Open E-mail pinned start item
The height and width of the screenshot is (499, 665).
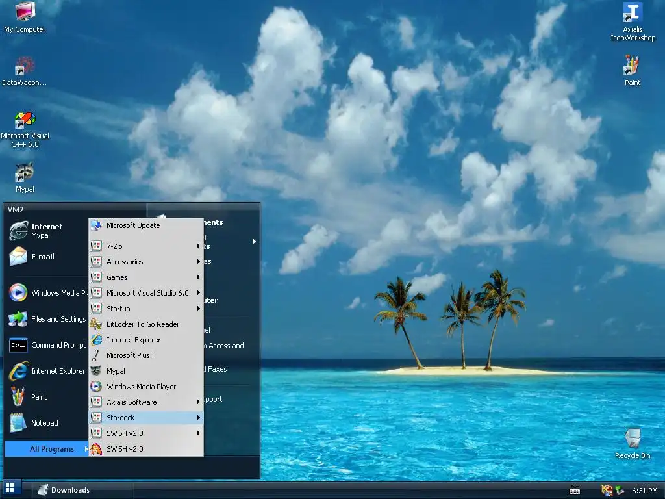pyautogui.click(x=47, y=257)
